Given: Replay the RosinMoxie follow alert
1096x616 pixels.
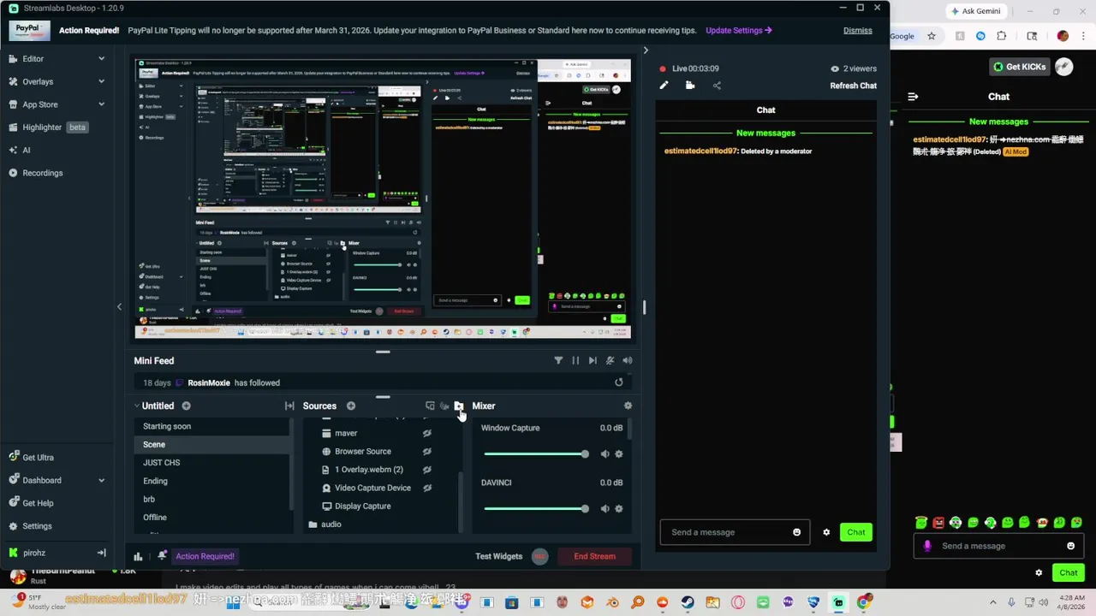Looking at the screenshot, I should [x=619, y=382].
